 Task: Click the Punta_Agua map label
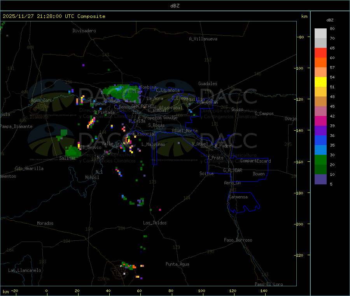[x=177, y=264]
